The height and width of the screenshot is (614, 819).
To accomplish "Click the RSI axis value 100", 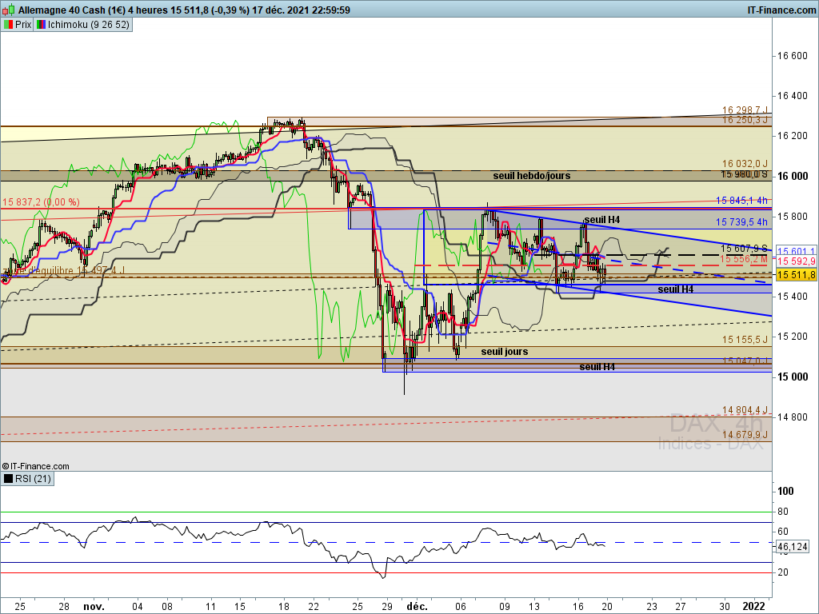I will (785, 492).
